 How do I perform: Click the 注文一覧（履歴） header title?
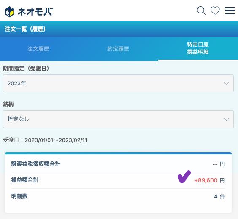25,29
